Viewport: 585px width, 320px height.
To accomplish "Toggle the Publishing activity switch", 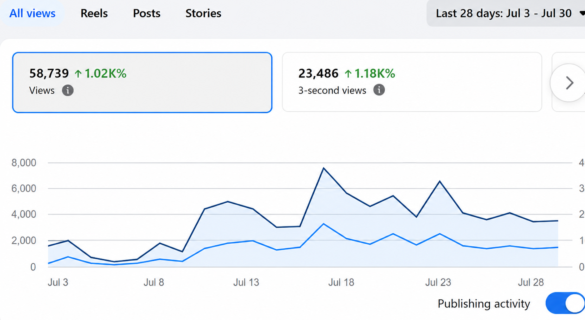I will 565,303.
